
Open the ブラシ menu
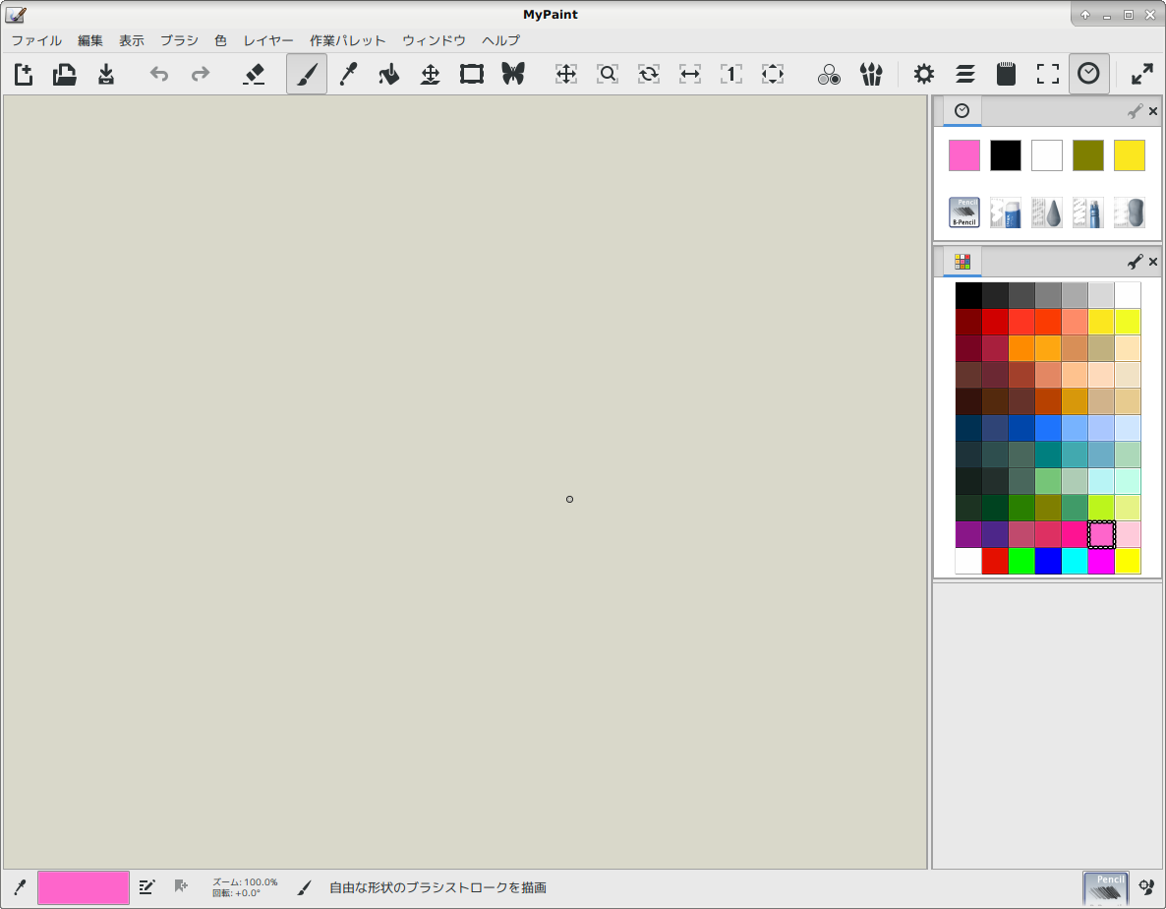pyautogui.click(x=179, y=40)
